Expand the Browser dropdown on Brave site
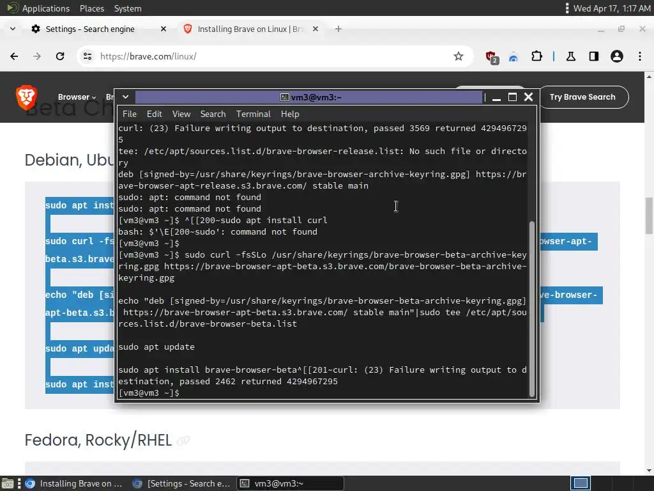This screenshot has width=654, height=491. click(x=77, y=97)
